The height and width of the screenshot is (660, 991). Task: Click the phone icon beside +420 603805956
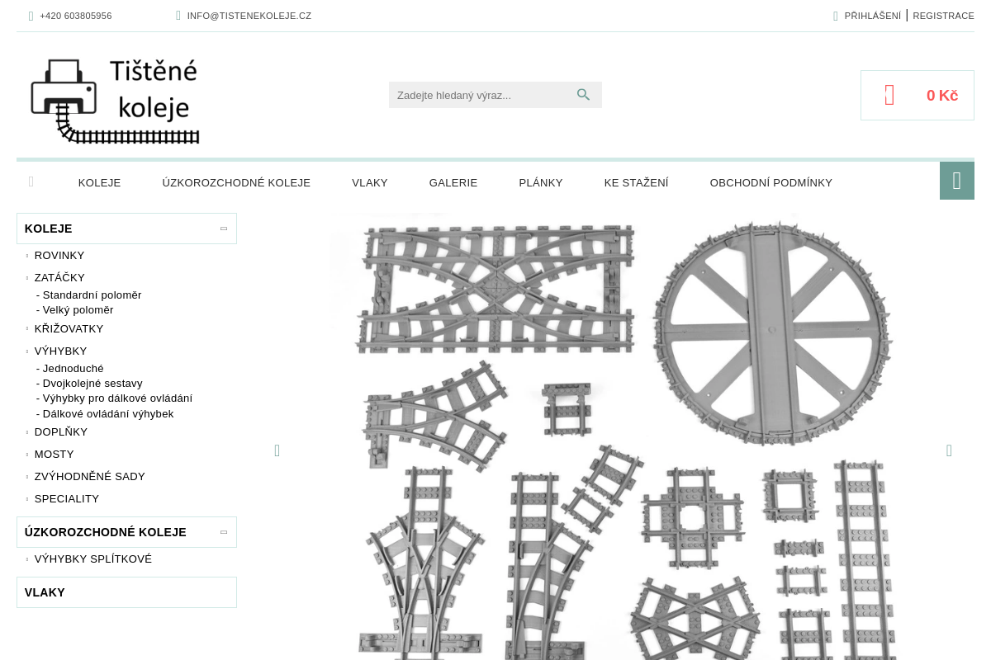coord(31,16)
